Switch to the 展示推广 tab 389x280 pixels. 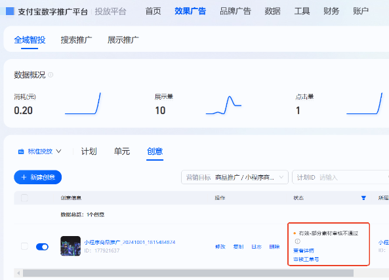click(123, 40)
